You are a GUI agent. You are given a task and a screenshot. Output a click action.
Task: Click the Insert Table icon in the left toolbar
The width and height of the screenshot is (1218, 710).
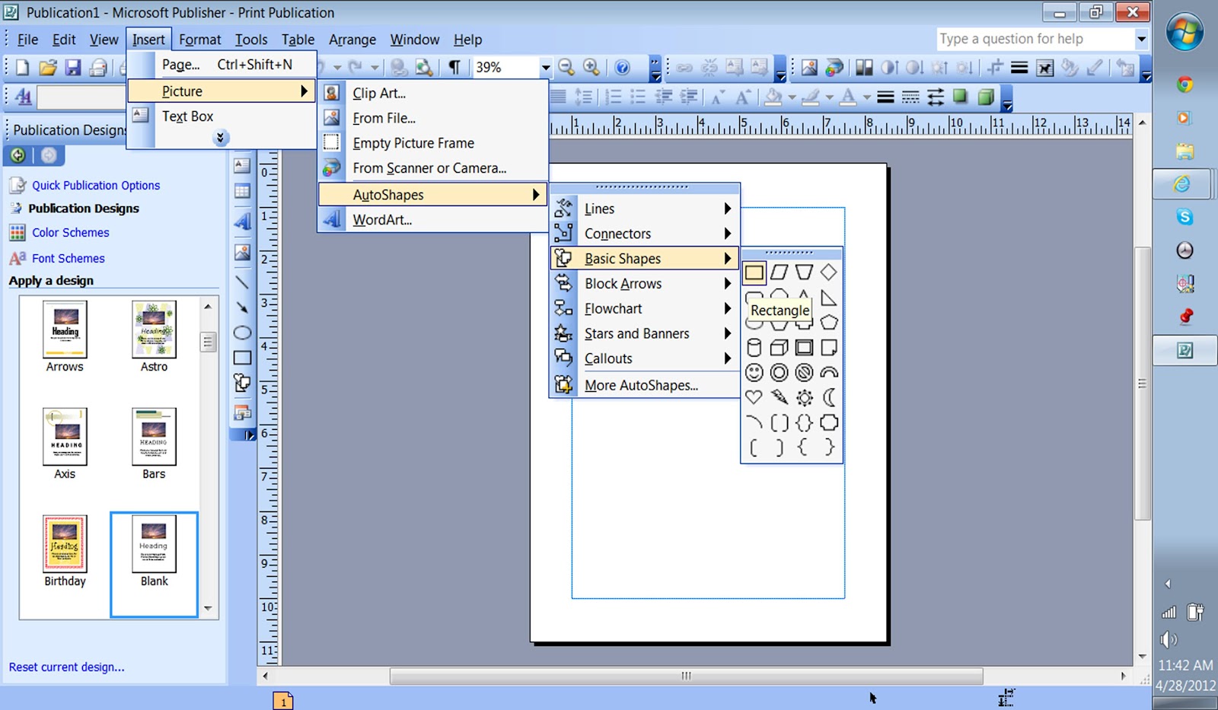tap(242, 190)
